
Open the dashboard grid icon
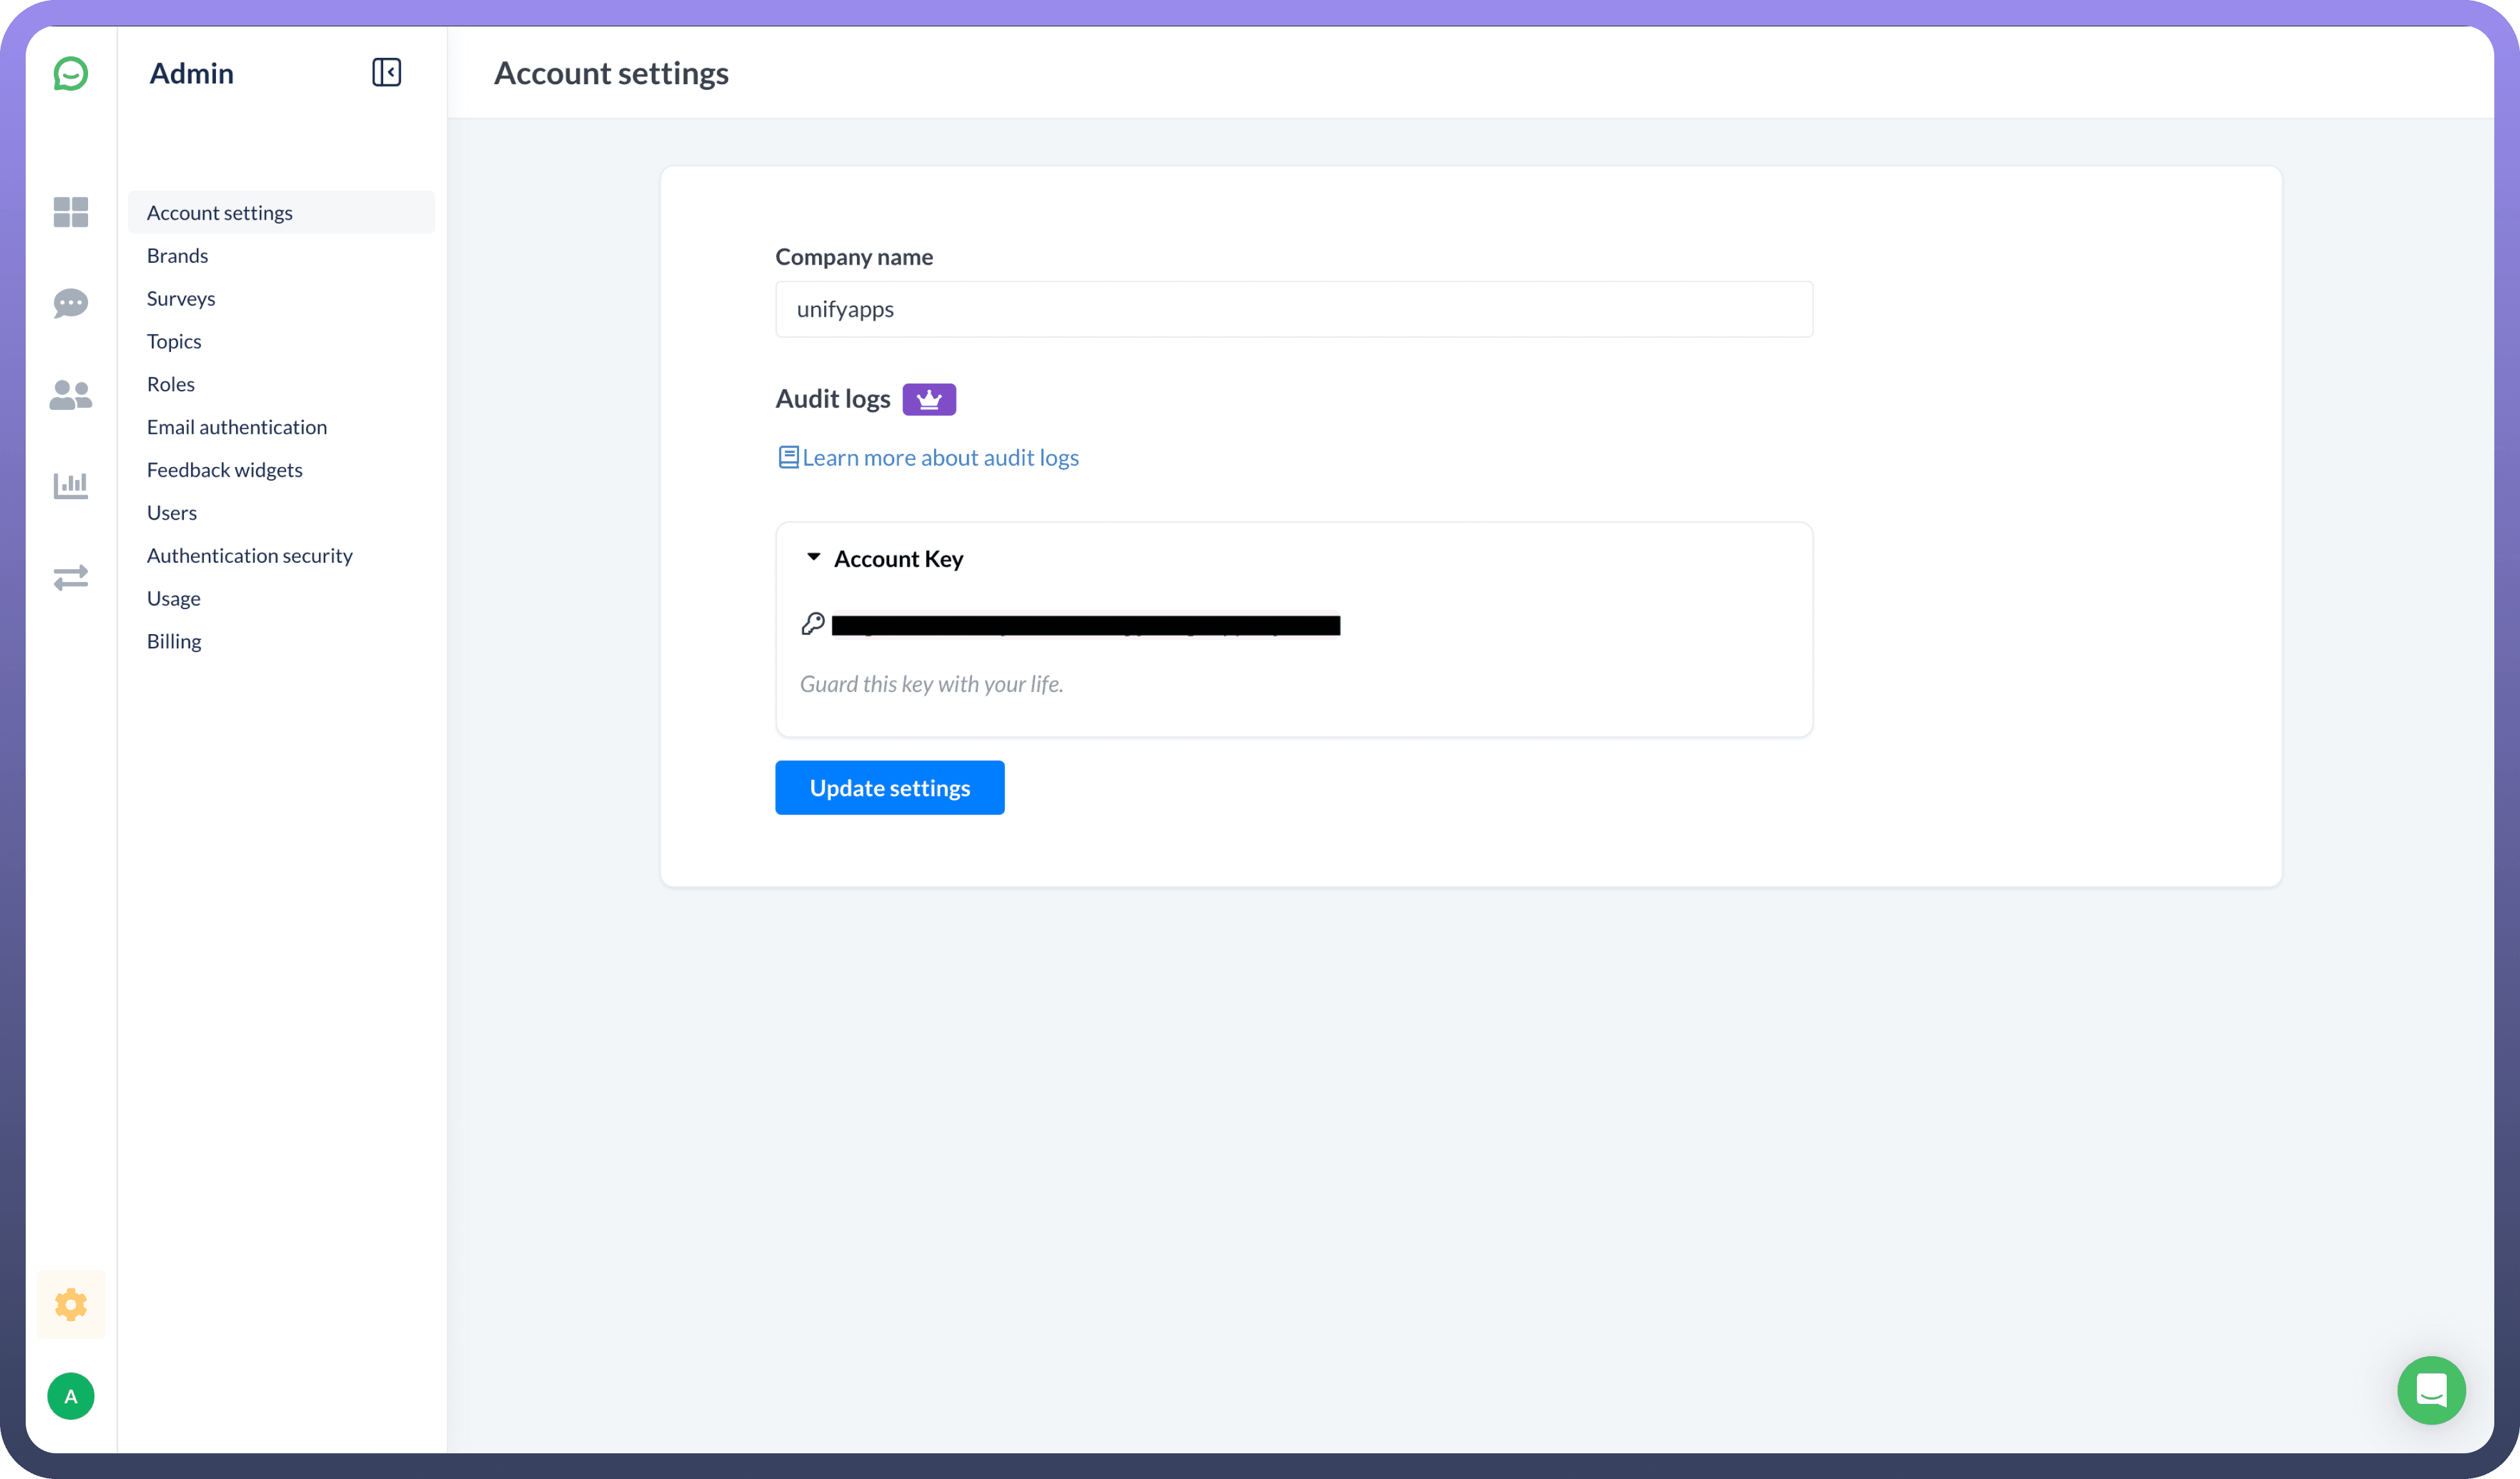click(x=70, y=212)
